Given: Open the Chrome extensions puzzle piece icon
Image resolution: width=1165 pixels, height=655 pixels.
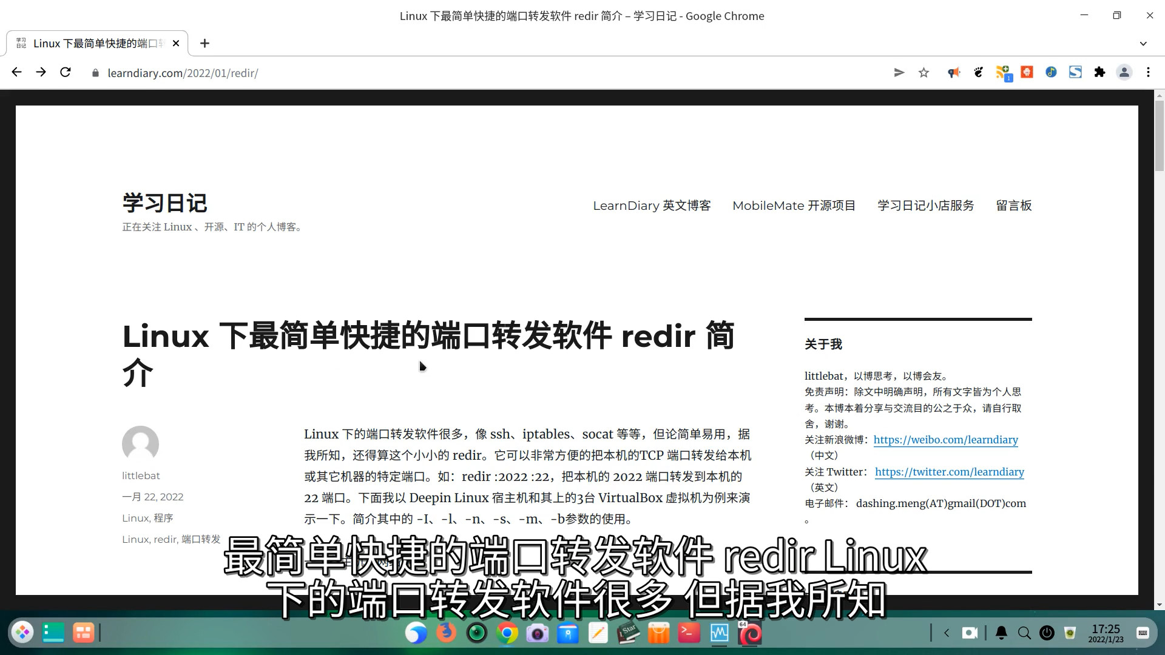Looking at the screenshot, I should click(x=1099, y=72).
